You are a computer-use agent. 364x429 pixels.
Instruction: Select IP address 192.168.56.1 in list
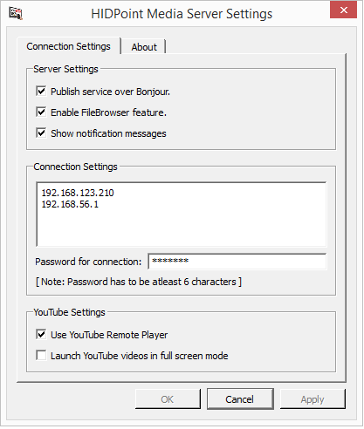(70, 204)
